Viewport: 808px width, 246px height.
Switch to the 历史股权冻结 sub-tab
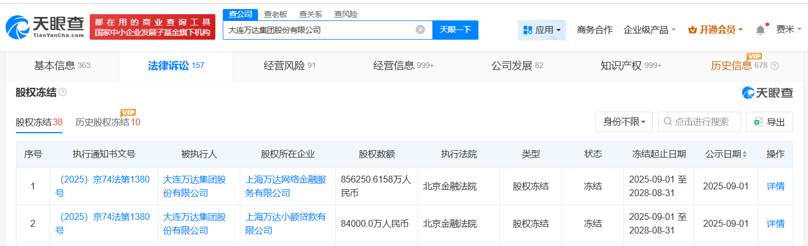tap(107, 122)
